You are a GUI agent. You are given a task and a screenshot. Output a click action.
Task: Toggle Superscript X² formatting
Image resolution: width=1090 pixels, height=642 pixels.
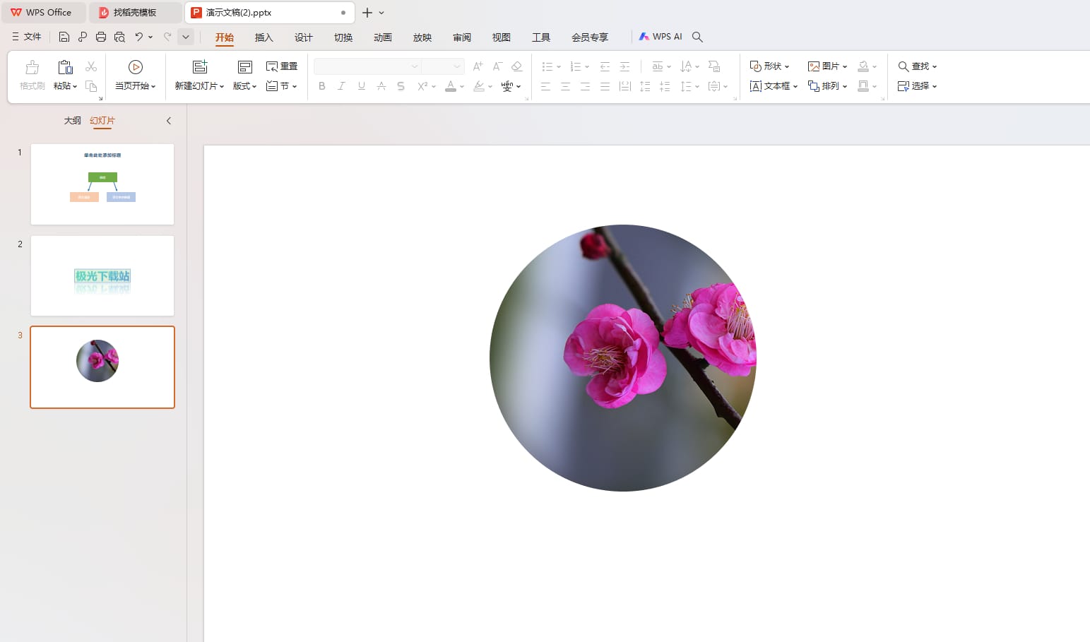(x=422, y=86)
